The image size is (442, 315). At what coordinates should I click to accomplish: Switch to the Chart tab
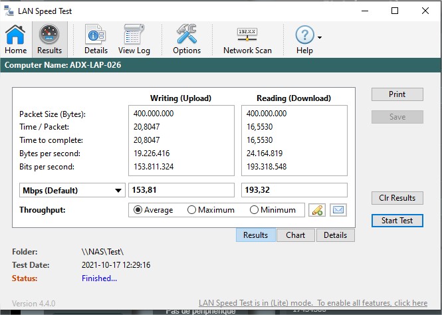[x=295, y=235]
